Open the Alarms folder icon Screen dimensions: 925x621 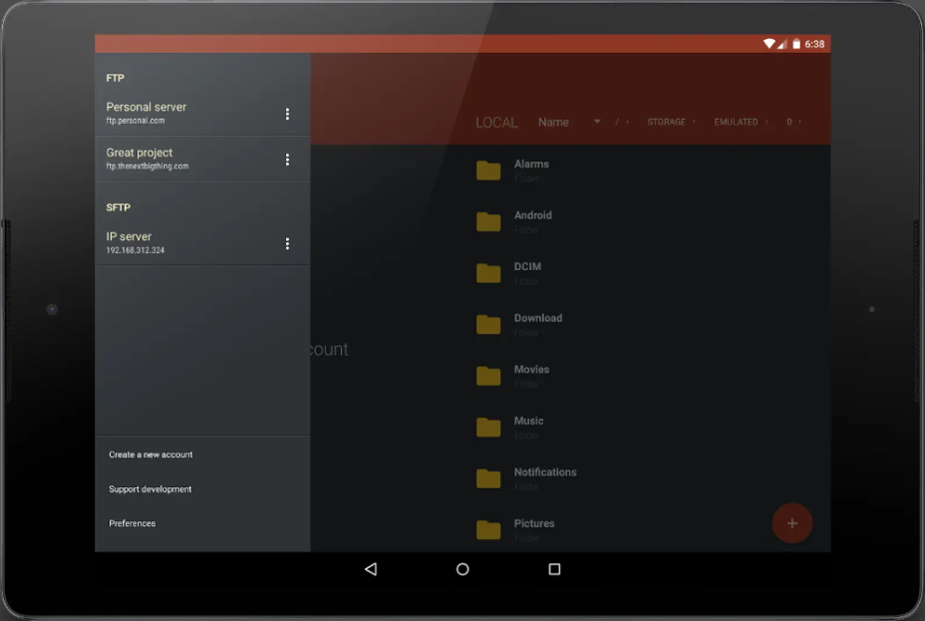488,170
